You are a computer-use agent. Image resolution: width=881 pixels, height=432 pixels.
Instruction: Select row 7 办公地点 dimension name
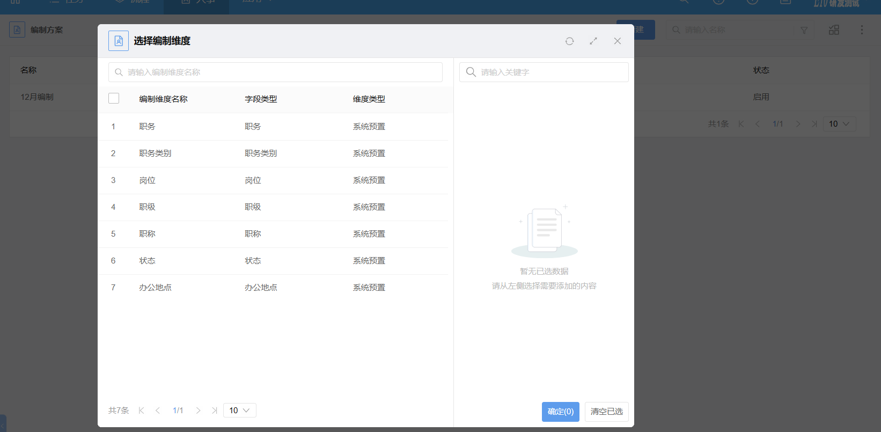(x=155, y=288)
